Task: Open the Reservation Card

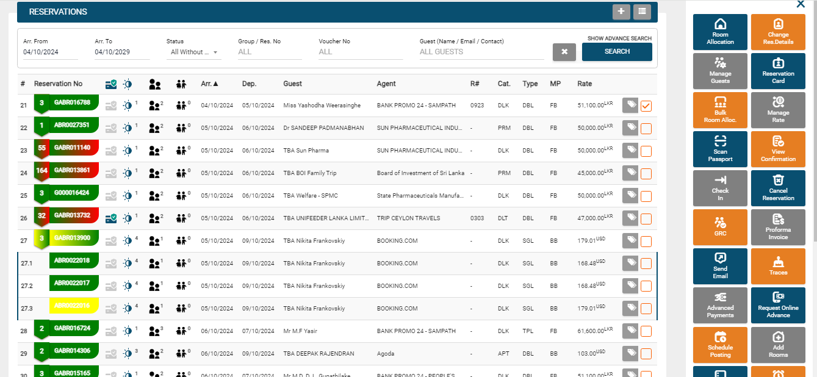Action: coord(778,71)
